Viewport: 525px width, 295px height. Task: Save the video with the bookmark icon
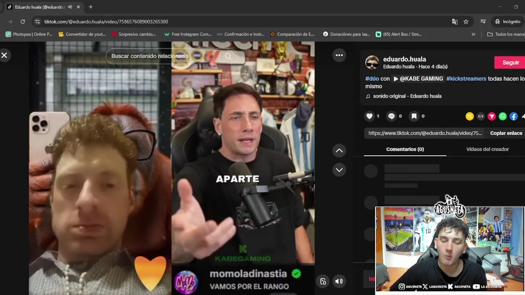tap(414, 116)
